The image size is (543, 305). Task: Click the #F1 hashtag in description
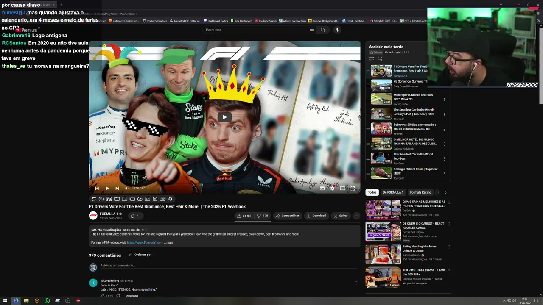click(x=144, y=230)
